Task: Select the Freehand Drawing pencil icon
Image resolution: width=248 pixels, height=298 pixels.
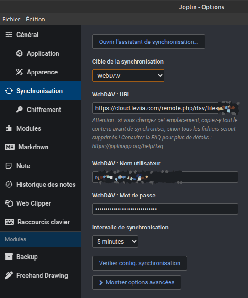Action: 9,276
